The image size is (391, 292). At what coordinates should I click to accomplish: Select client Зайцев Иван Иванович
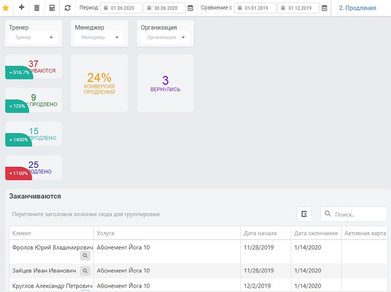click(44, 271)
